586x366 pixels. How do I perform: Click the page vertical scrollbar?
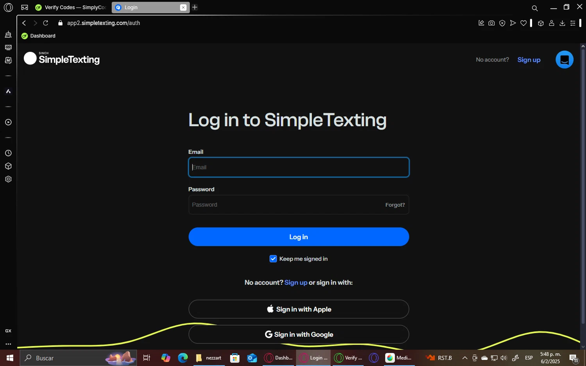point(583,187)
